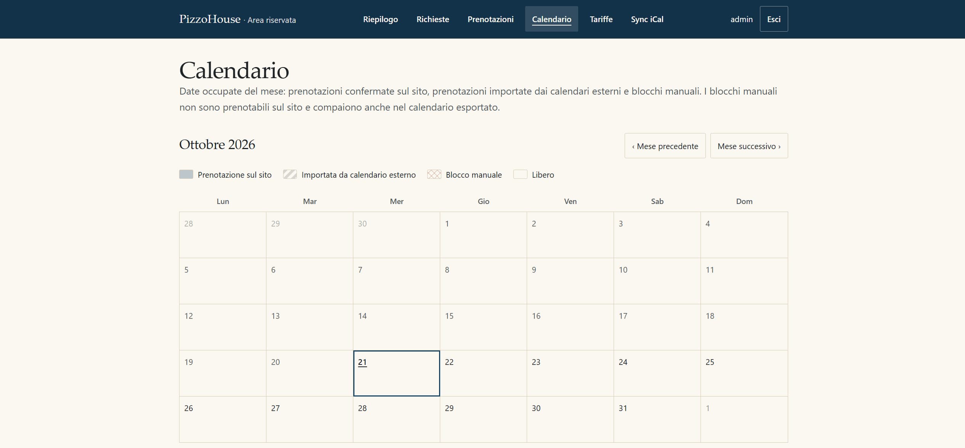Select day 13 Tuesday cell

[x=309, y=327]
